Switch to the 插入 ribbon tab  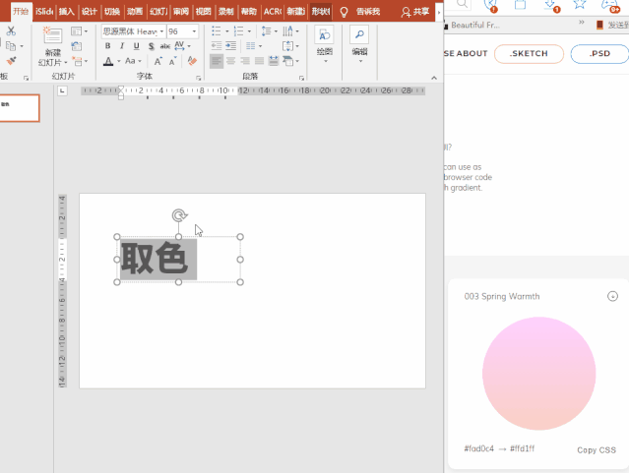coord(66,12)
